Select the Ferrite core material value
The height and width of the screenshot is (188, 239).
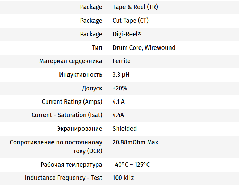[x=121, y=61]
